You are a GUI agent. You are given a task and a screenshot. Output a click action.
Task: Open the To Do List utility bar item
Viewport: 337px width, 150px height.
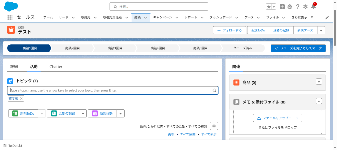coord(13,146)
